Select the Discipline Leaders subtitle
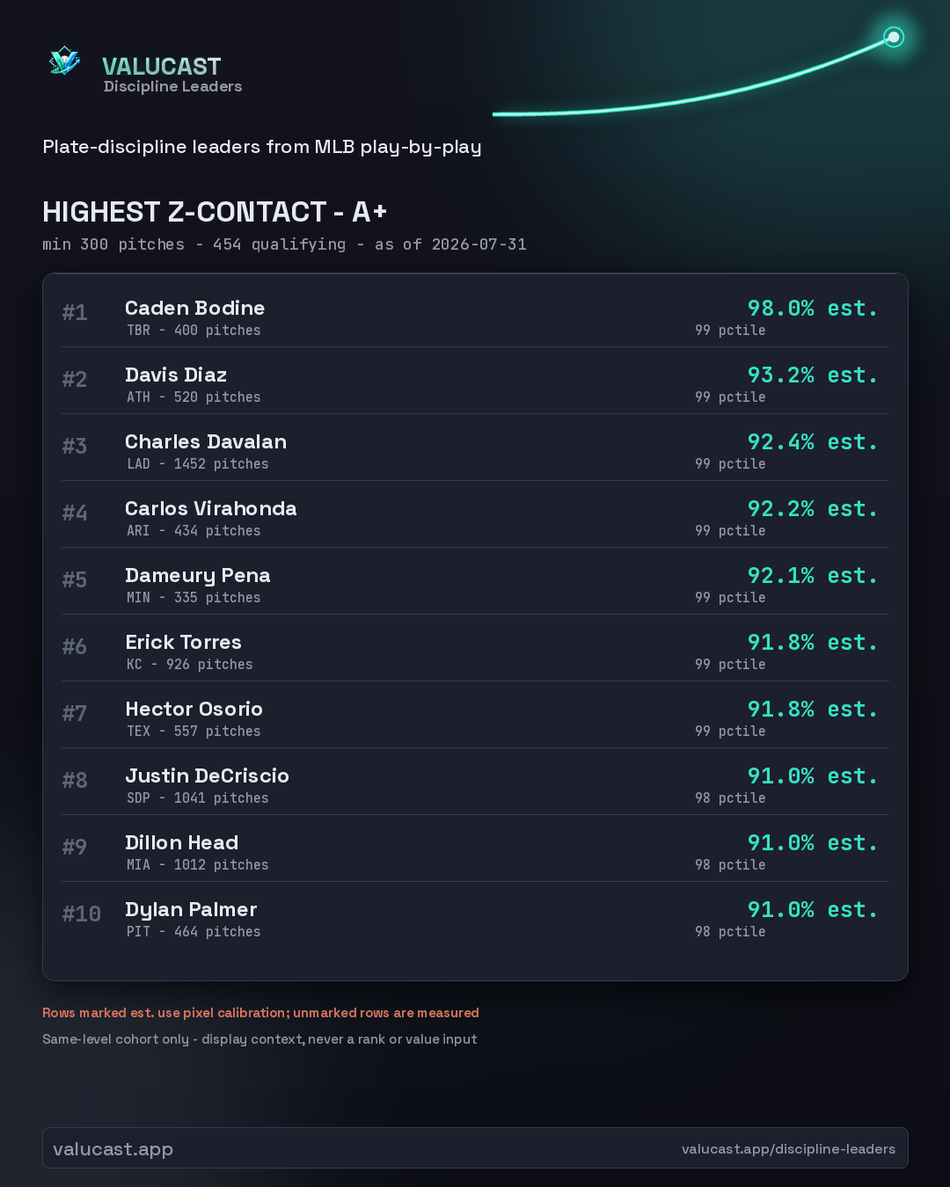The width and height of the screenshot is (950, 1187). 172,86
